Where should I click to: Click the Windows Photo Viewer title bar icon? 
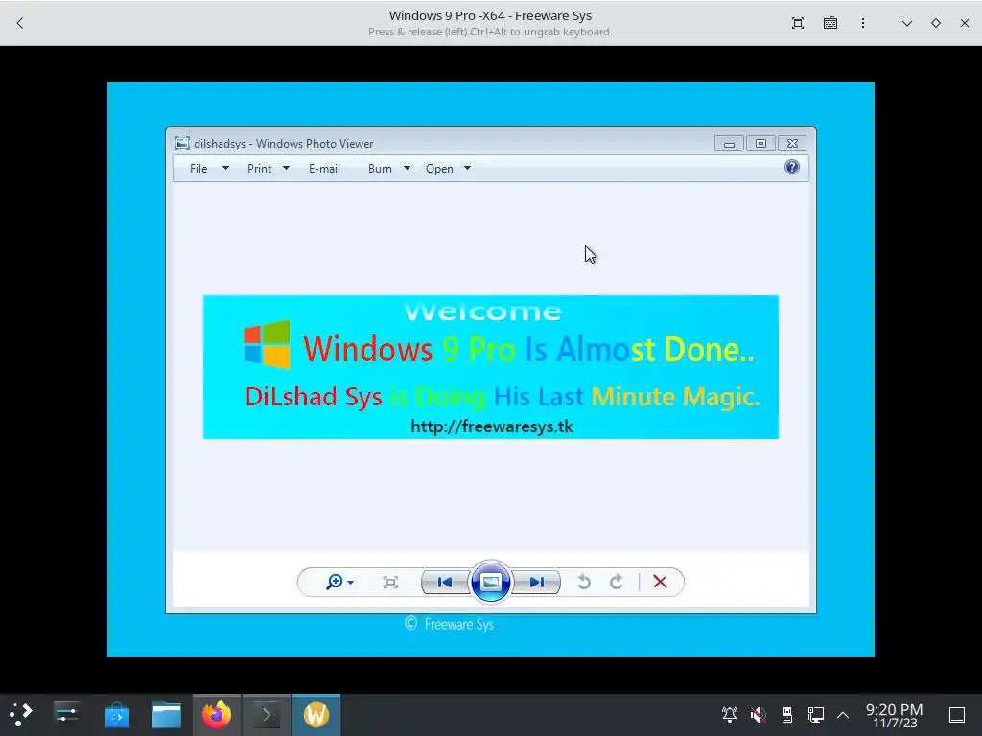coord(181,144)
